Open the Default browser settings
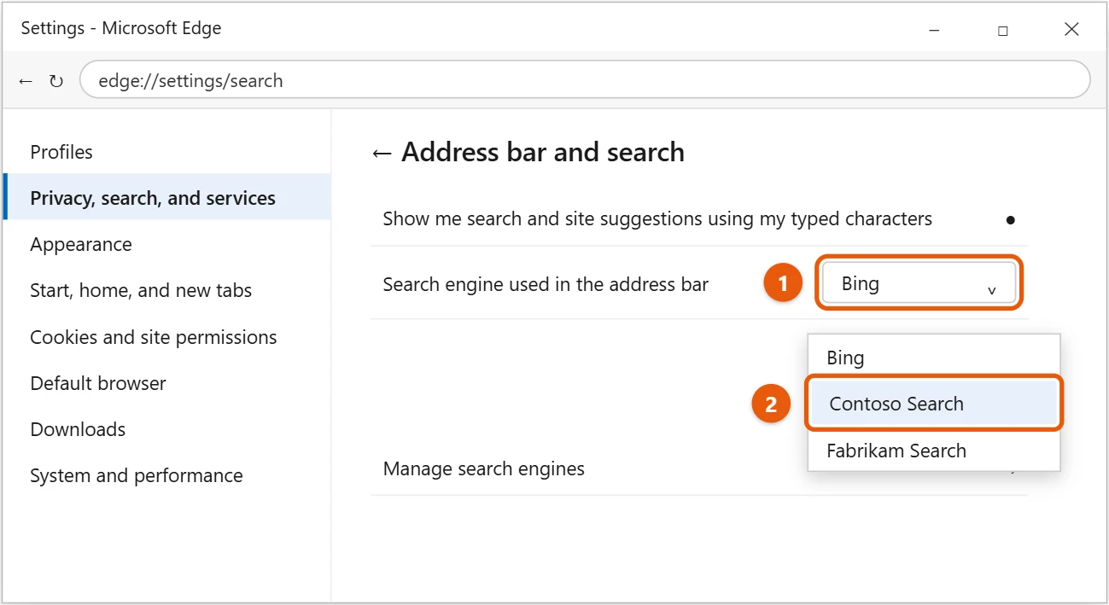 (167, 382)
